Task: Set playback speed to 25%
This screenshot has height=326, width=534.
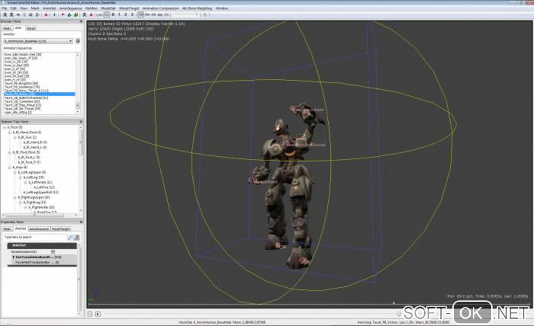Action: [x=153, y=15]
